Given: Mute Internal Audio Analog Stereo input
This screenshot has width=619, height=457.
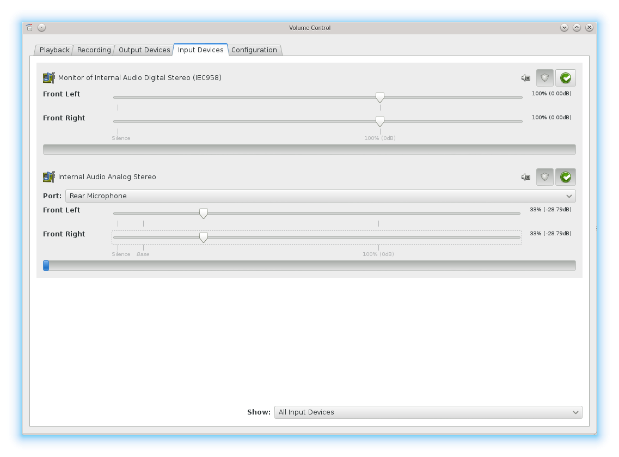Looking at the screenshot, I should coord(525,177).
